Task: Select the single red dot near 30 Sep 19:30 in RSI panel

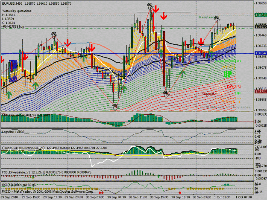Action: point(180,192)
